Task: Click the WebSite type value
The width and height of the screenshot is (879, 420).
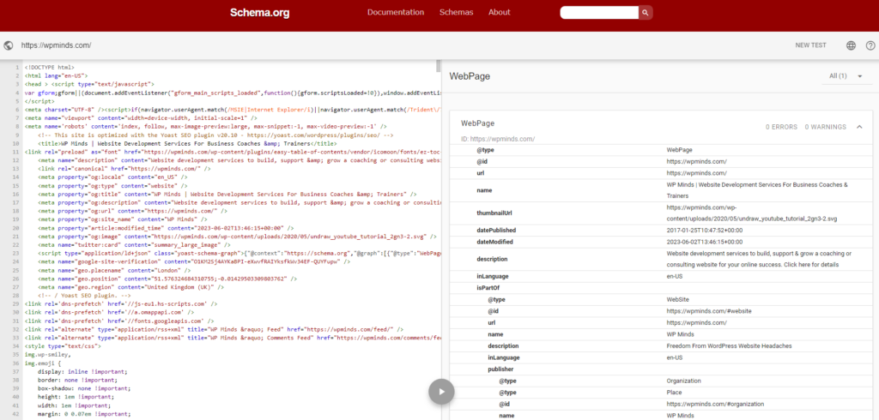Action: coord(678,300)
